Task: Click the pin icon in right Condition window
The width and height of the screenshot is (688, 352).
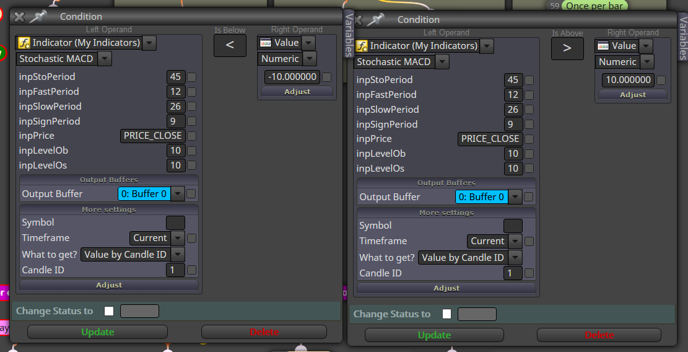Action: [376, 20]
